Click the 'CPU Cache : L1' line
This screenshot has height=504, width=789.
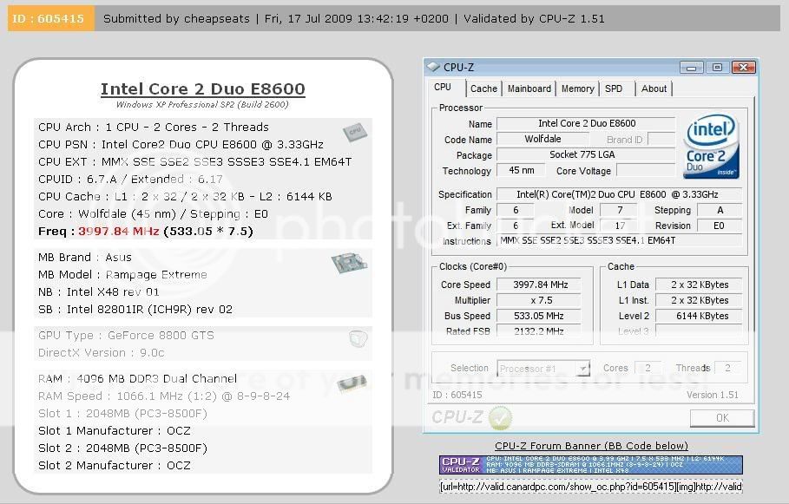185,197
